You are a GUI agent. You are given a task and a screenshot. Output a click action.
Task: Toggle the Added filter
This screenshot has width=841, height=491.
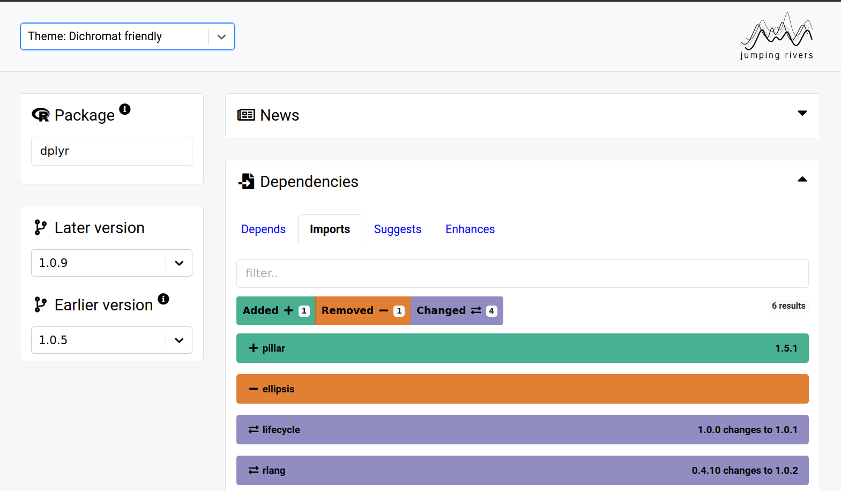[276, 310]
